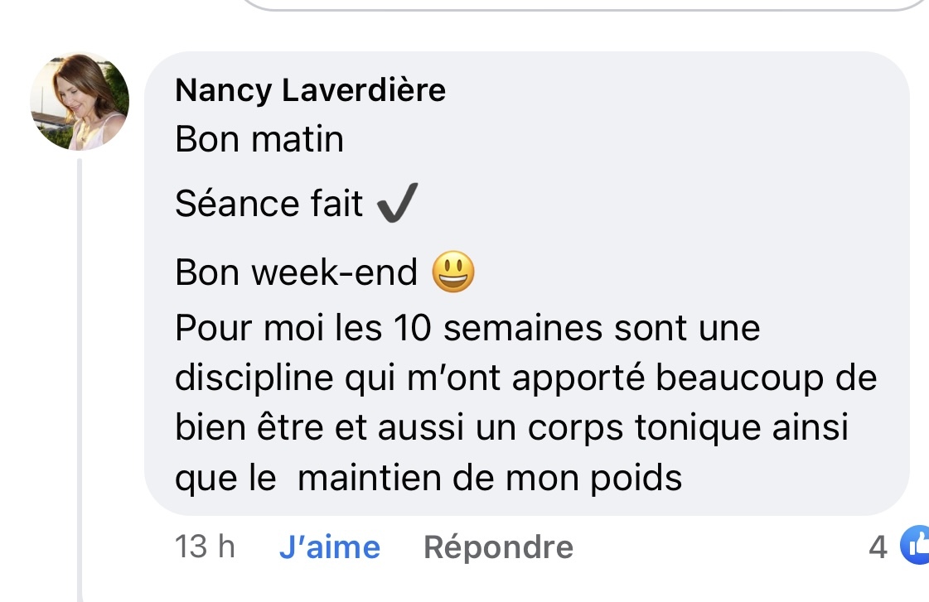The height and width of the screenshot is (602, 929).
Task: Click the "maintien de mon poids" text
Action: pos(489,478)
